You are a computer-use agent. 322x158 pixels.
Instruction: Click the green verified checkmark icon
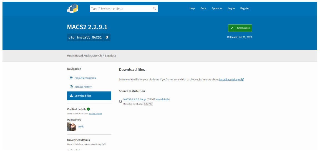click(88, 109)
